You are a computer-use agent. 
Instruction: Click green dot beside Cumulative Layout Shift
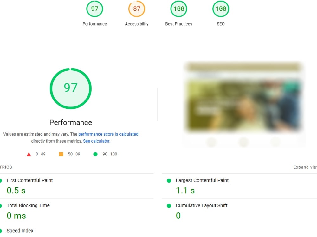(x=169, y=206)
